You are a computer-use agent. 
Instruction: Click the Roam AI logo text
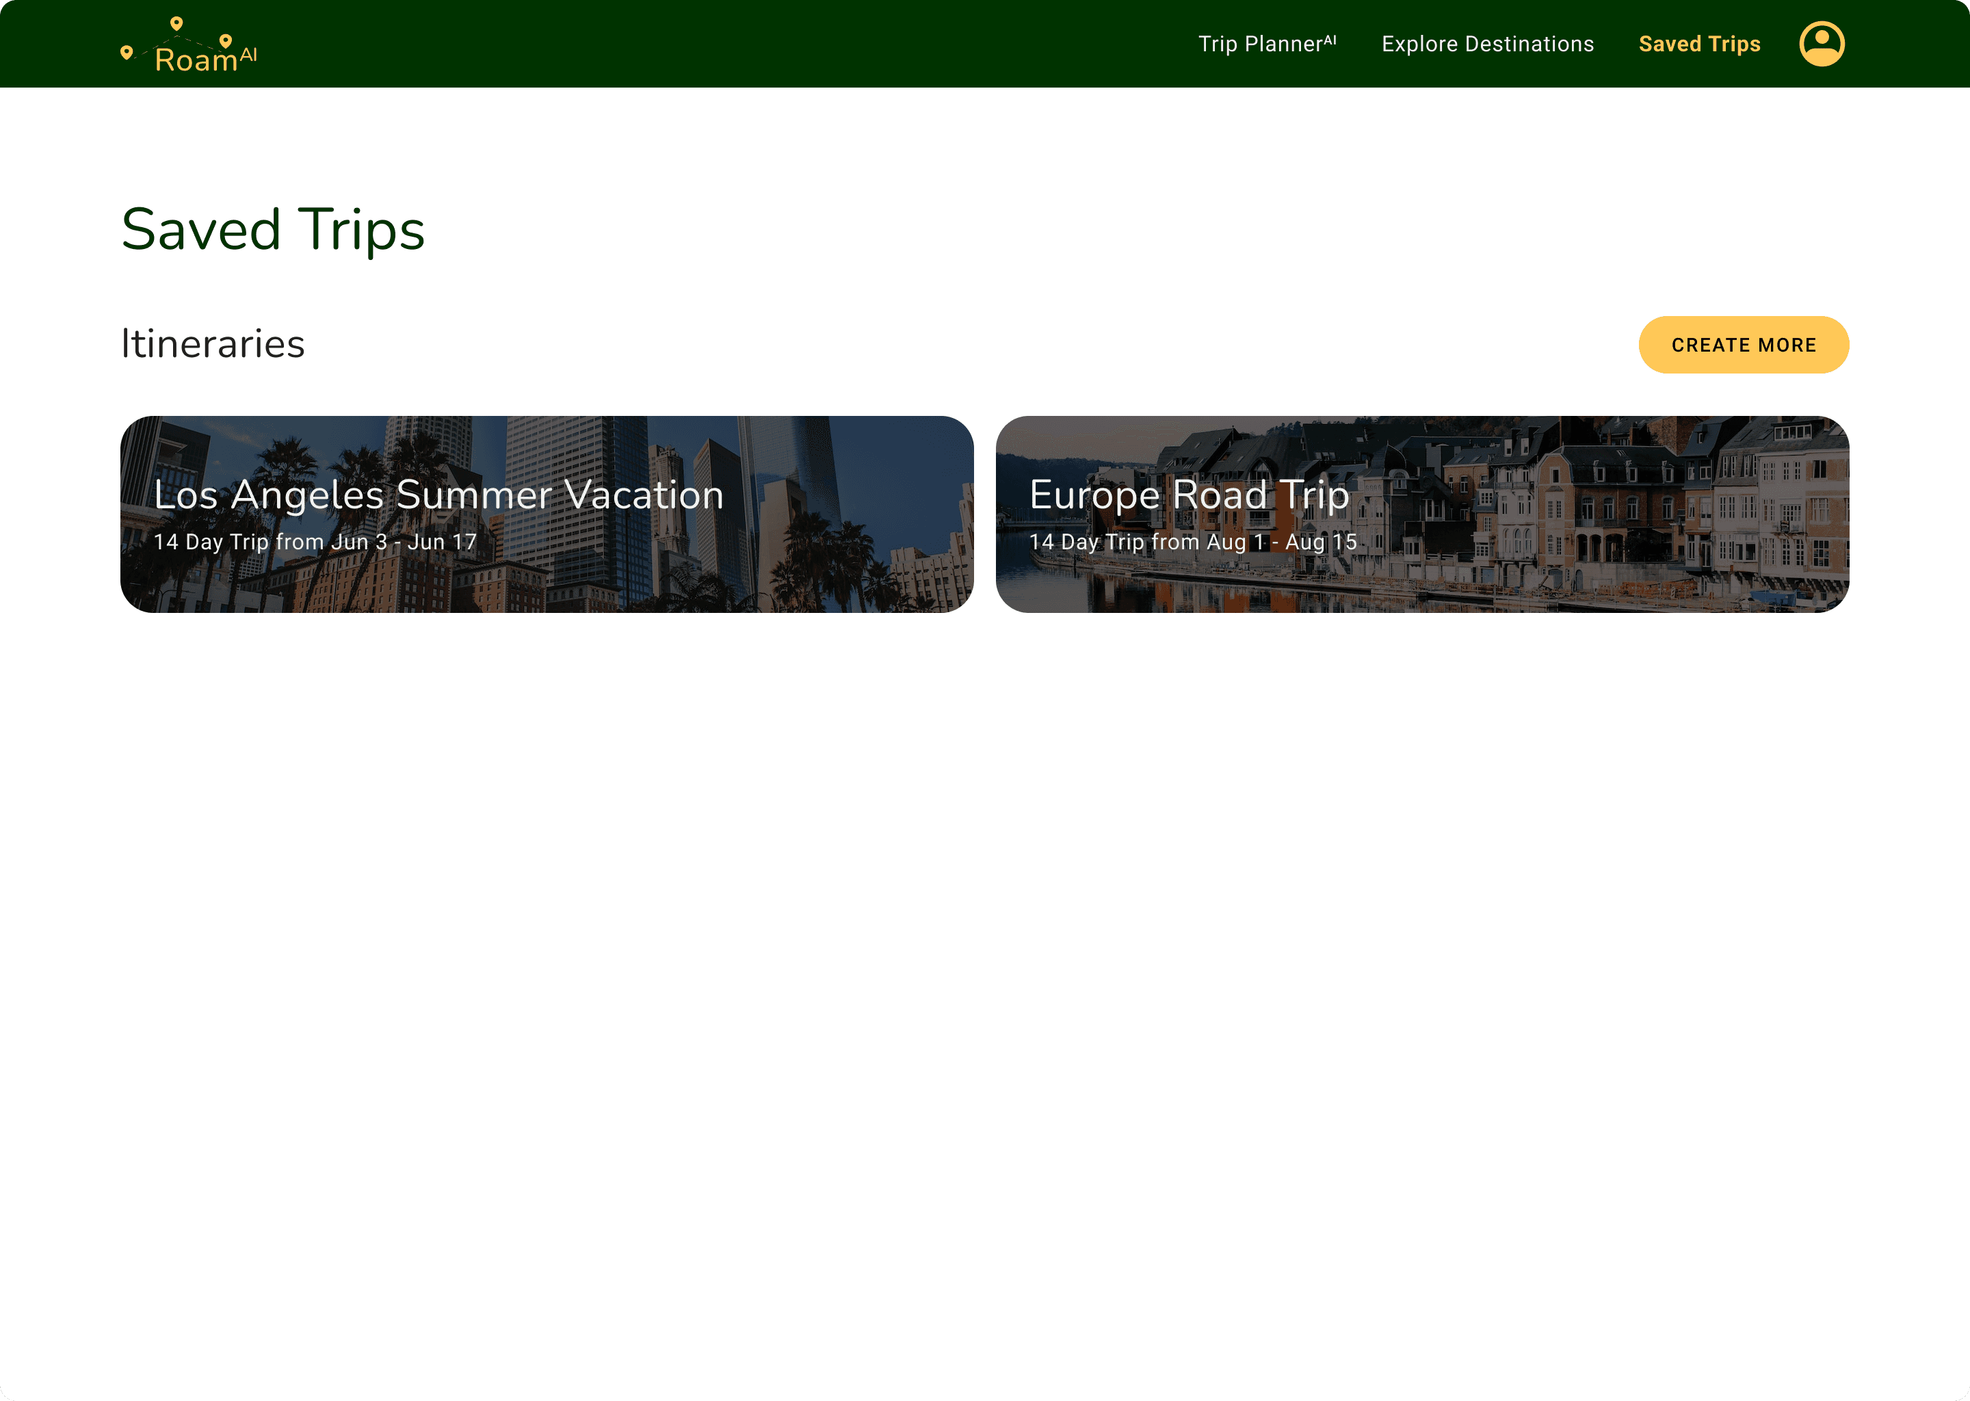[196, 60]
